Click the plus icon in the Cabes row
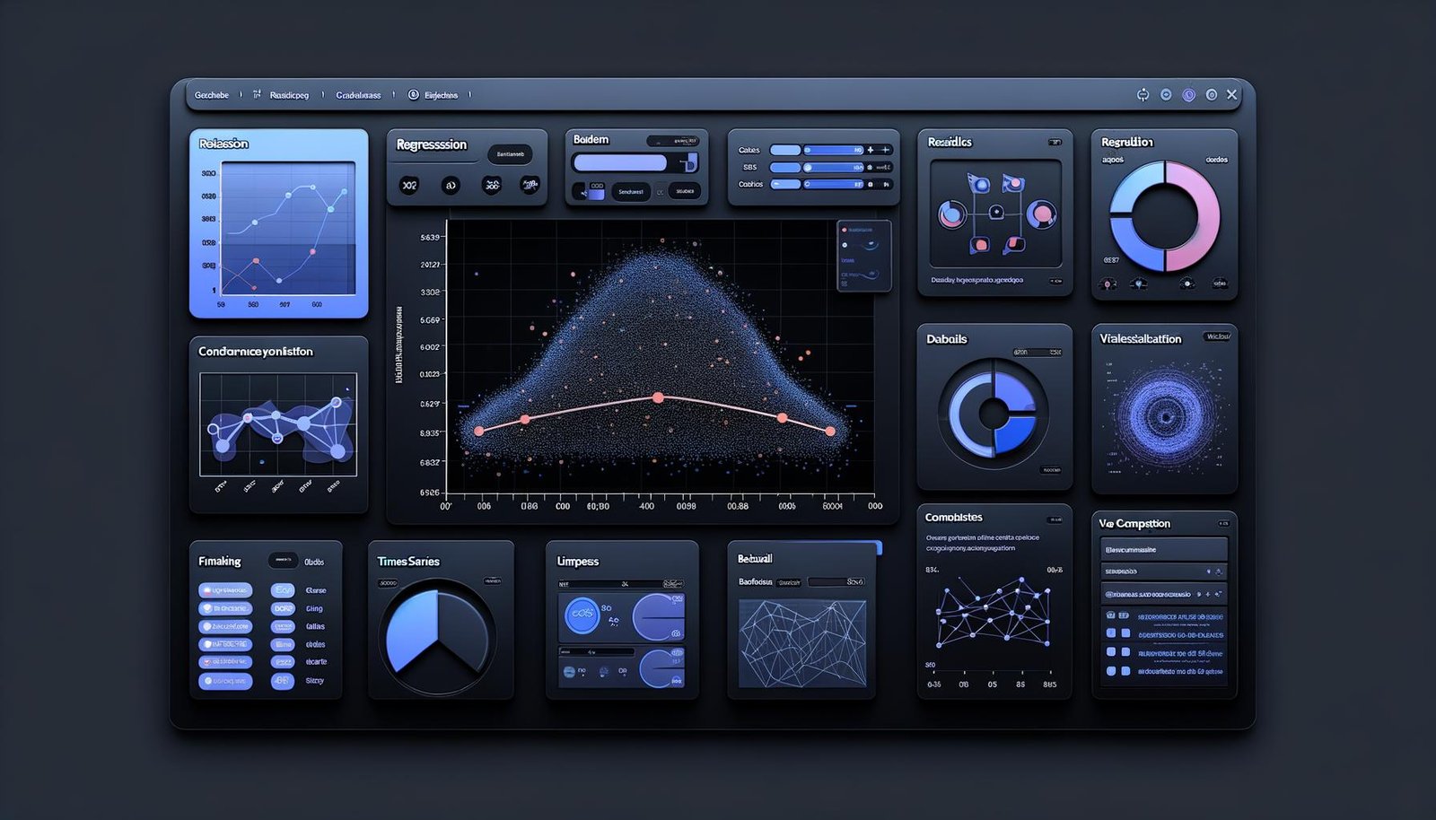 pyautogui.click(x=871, y=150)
